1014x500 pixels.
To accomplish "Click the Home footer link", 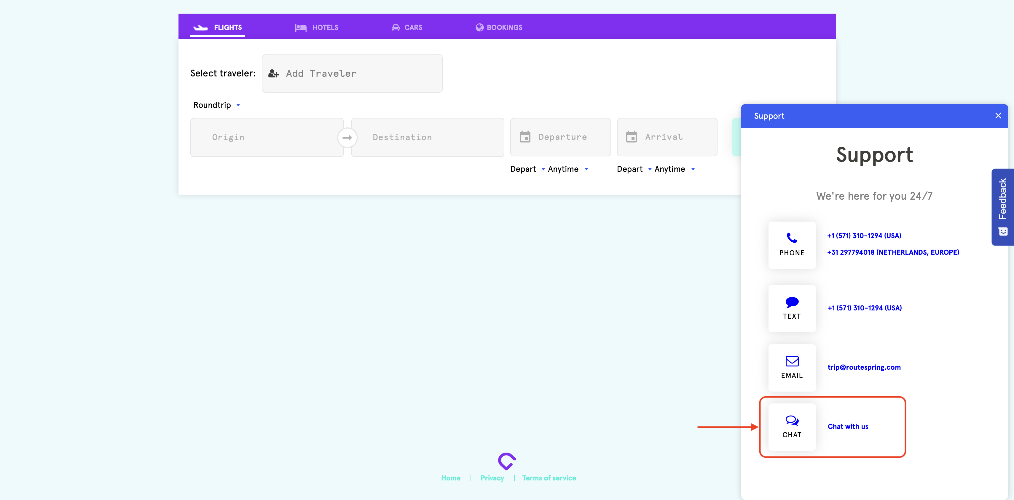I will click(x=450, y=478).
